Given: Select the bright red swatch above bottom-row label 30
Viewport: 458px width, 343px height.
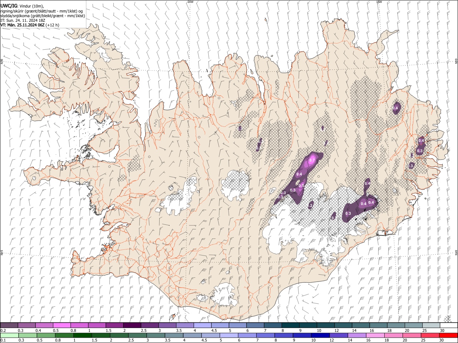Looking at the screenshot, I should tap(448, 335).
